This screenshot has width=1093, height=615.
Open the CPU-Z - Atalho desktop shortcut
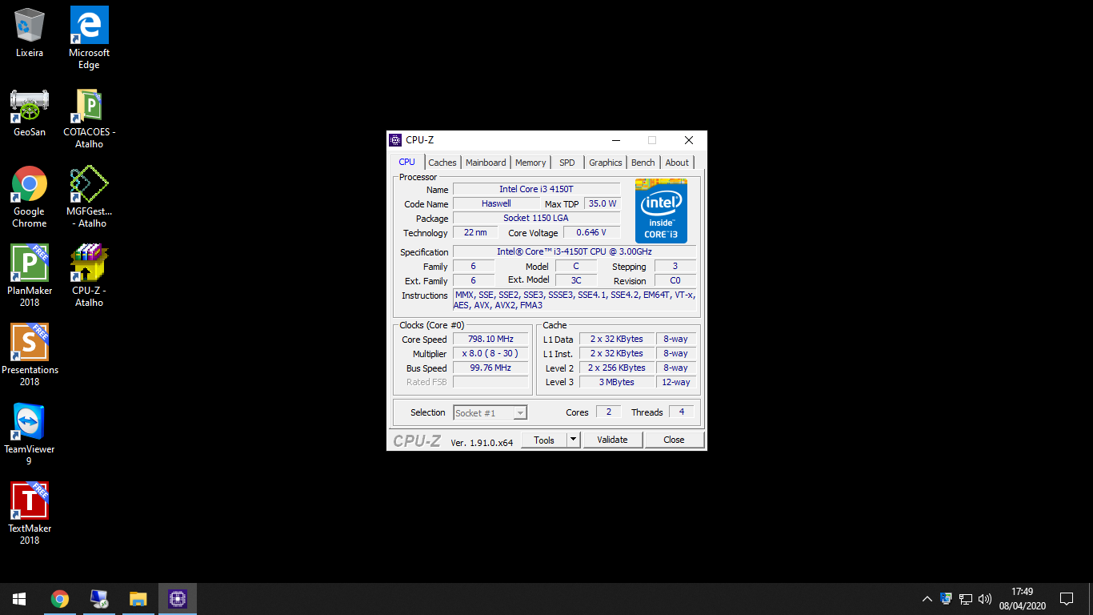pos(89,275)
